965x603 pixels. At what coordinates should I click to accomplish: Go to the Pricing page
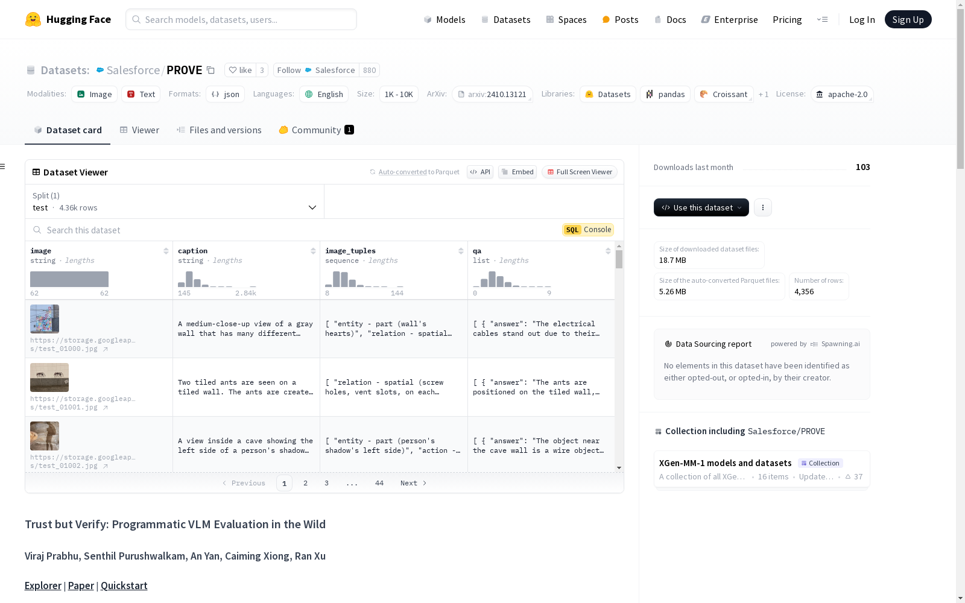787,19
